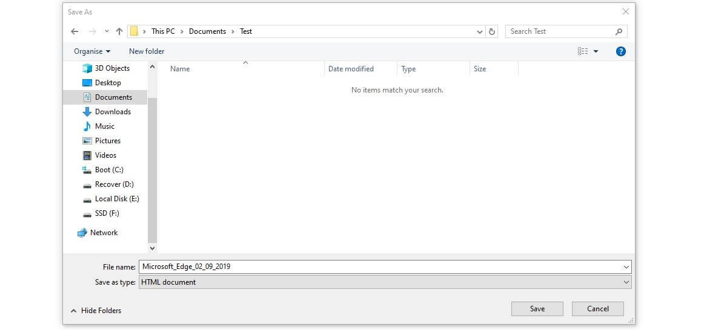The width and height of the screenshot is (704, 330).
Task: Click the folder icon in address bar
Action: (x=134, y=31)
